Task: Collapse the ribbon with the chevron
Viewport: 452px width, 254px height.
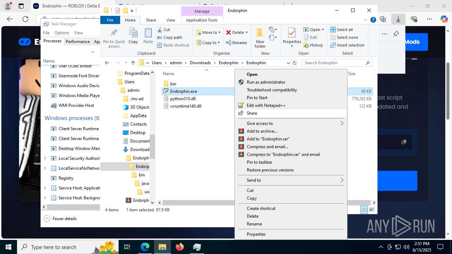Action: pos(366,20)
